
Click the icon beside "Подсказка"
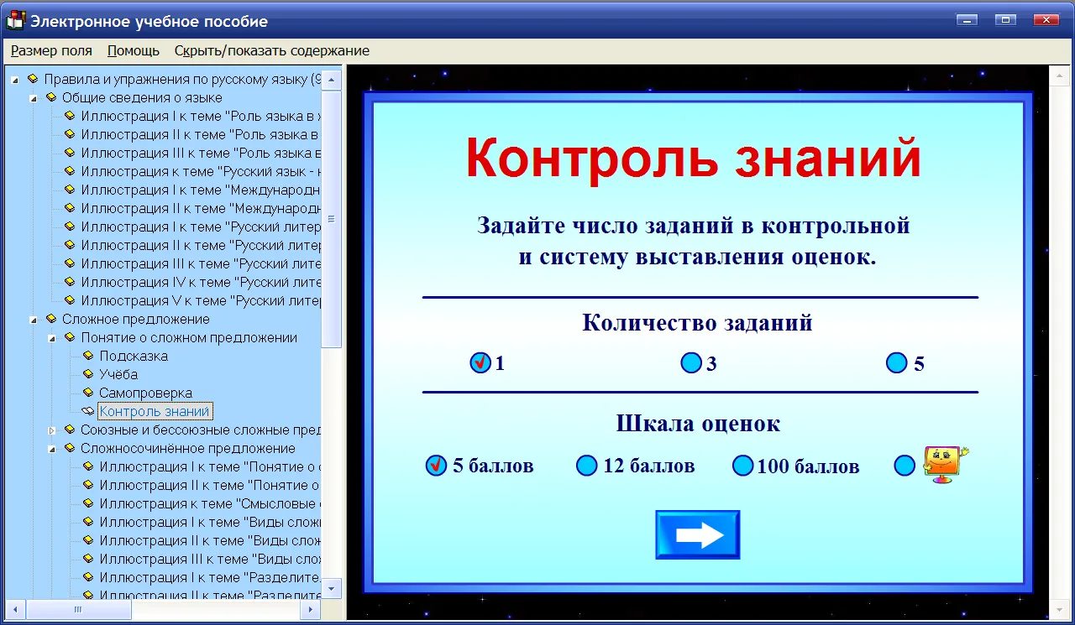click(x=88, y=356)
